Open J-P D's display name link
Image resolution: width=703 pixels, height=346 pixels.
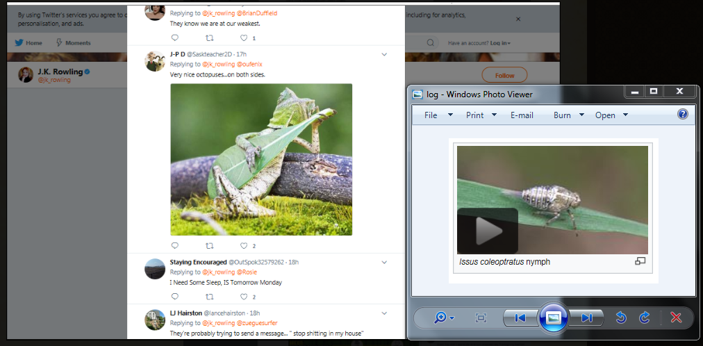[178, 54]
